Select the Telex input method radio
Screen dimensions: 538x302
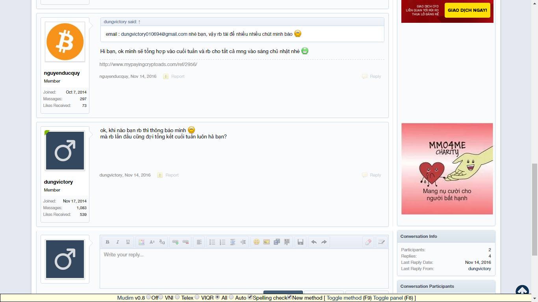177,297
